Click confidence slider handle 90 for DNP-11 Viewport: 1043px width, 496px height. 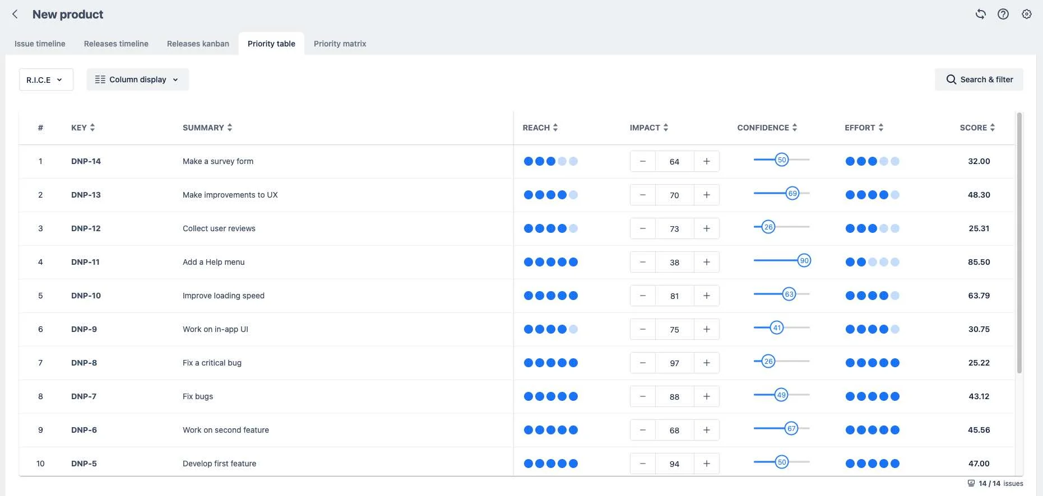pyautogui.click(x=804, y=260)
